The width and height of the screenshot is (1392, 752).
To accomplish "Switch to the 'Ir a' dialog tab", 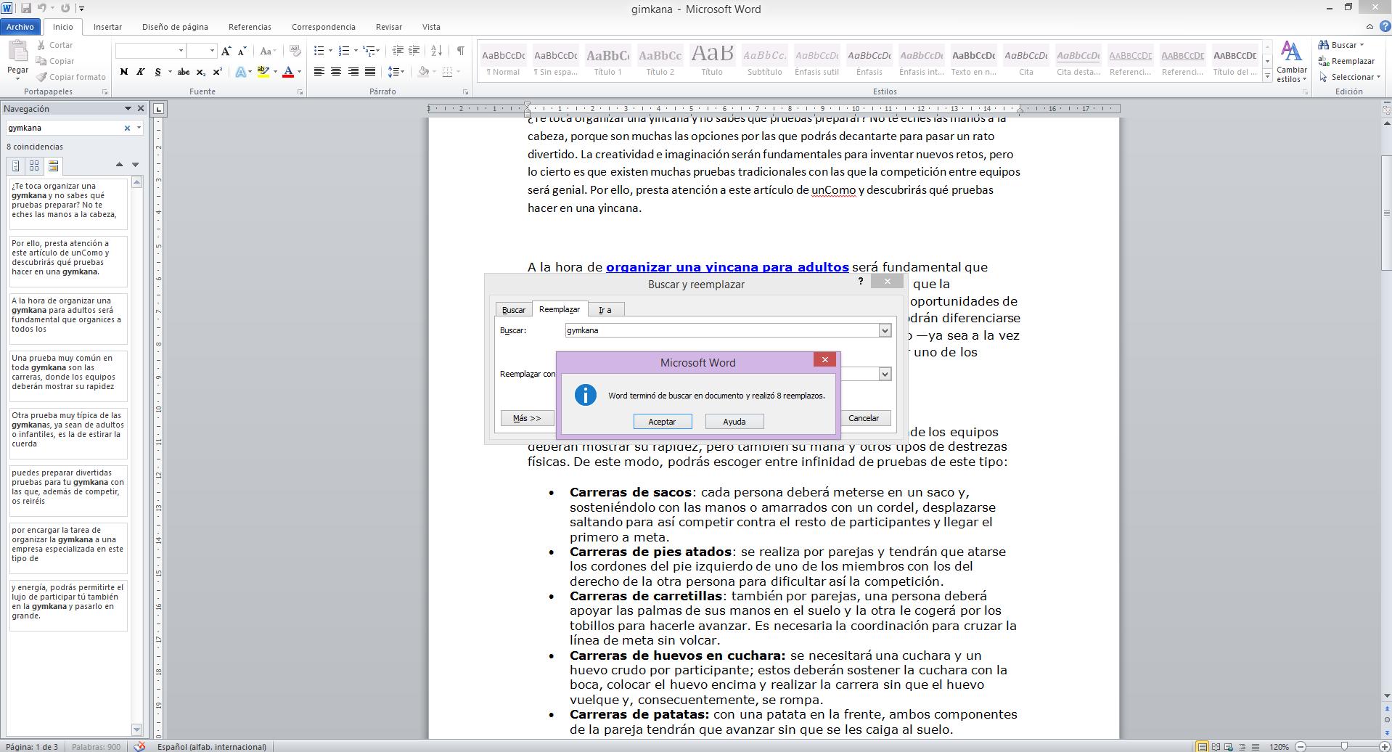I will [605, 310].
